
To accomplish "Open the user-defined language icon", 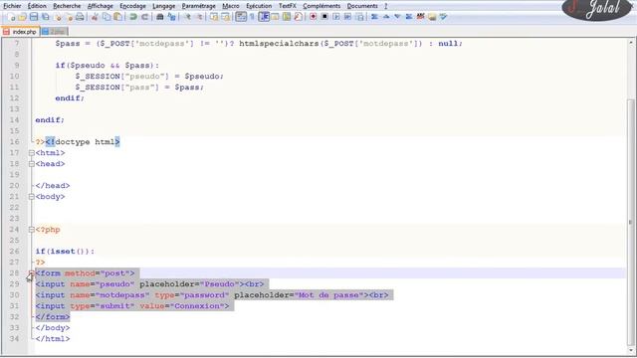I will pyautogui.click(x=275, y=17).
